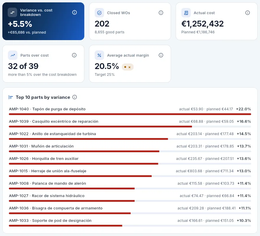Select row AMP-1027 Racor de sistema hidráulico
The image size is (260, 236).
pos(130,198)
